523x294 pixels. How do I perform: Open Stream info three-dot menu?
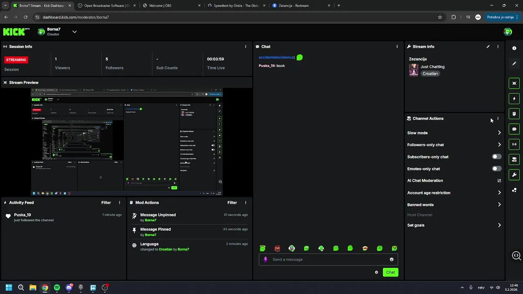pyautogui.click(x=498, y=47)
